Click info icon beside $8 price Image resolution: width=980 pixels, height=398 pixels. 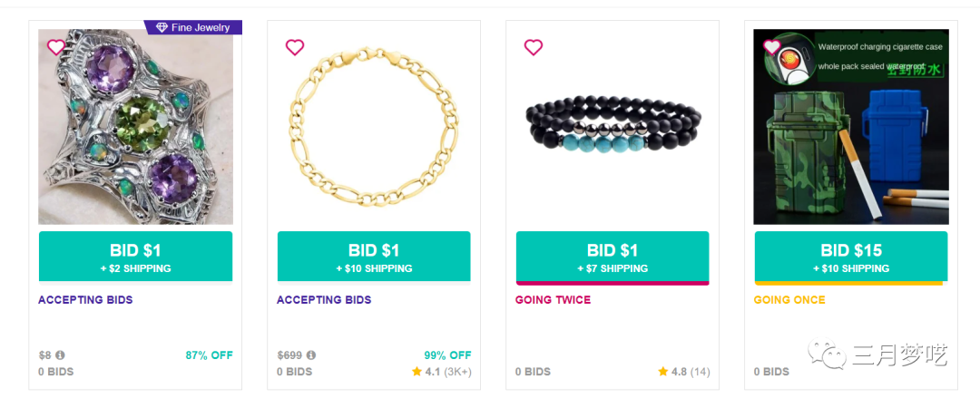click(60, 355)
